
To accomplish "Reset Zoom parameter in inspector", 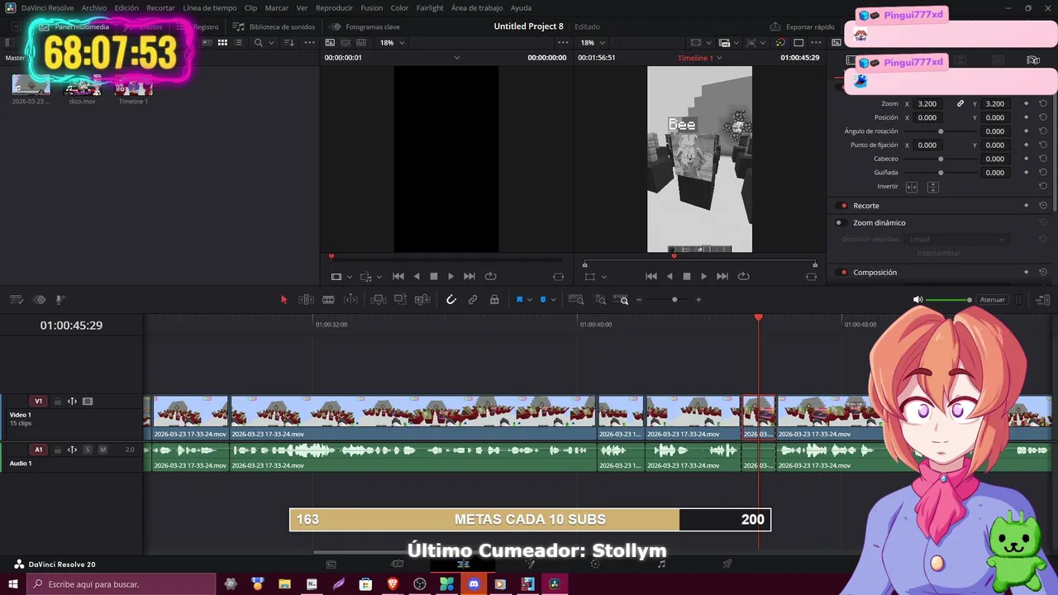I will pos(1043,104).
